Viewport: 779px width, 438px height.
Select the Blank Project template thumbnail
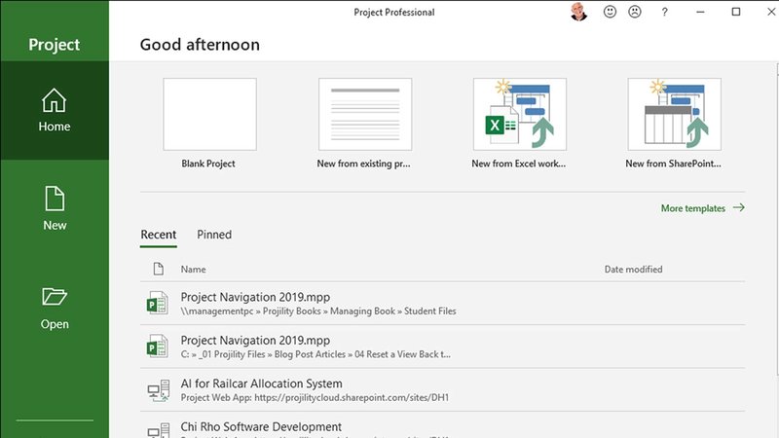pos(209,114)
